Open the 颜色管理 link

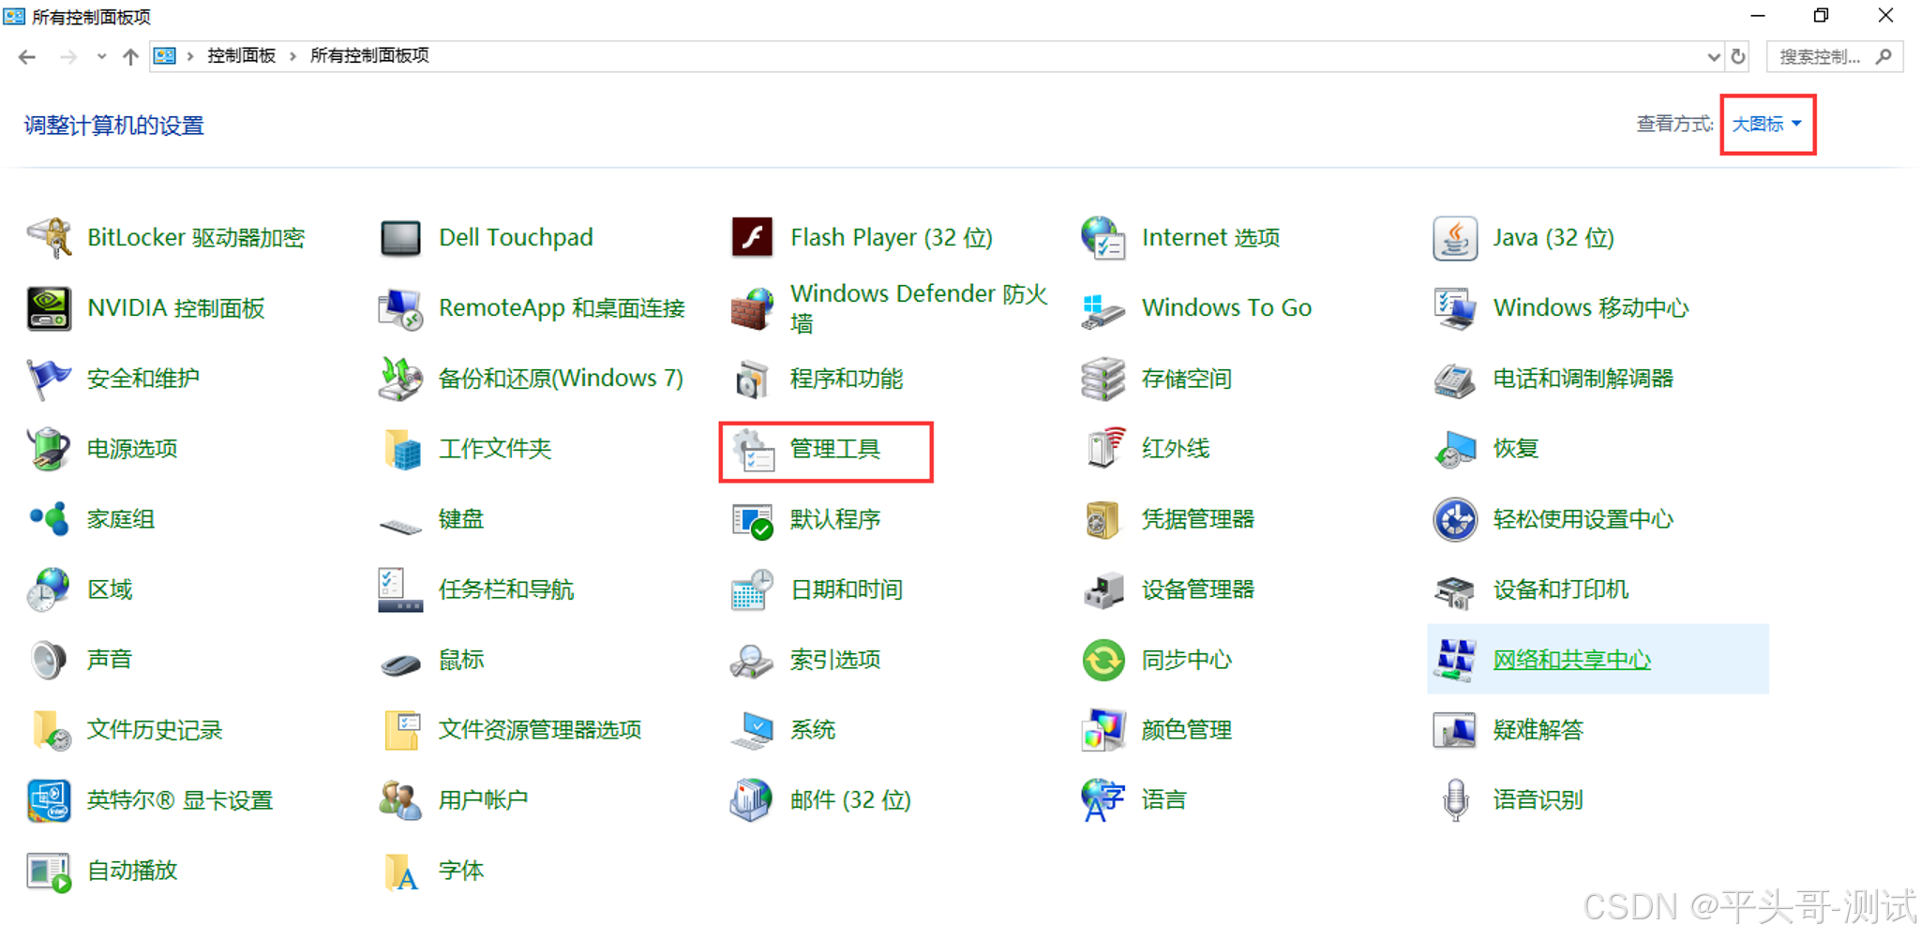pos(1187,730)
